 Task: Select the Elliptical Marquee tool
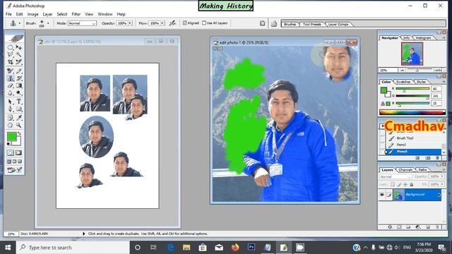click(11, 47)
